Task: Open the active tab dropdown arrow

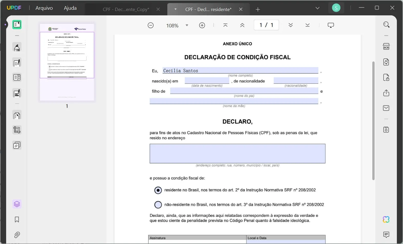Action: point(176,9)
